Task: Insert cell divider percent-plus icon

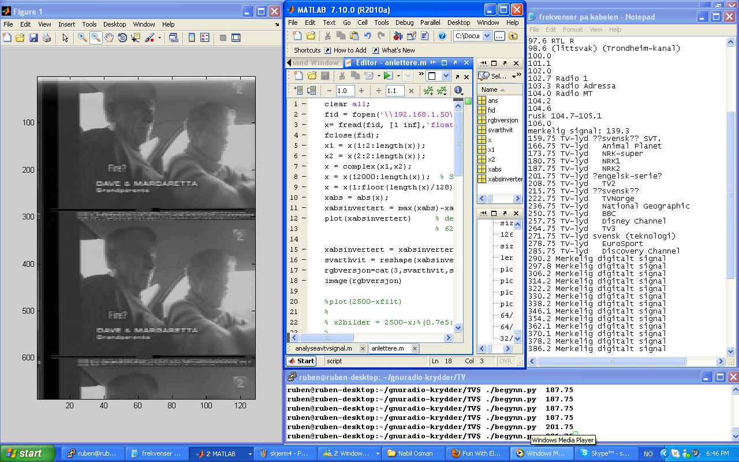Action: point(428,91)
